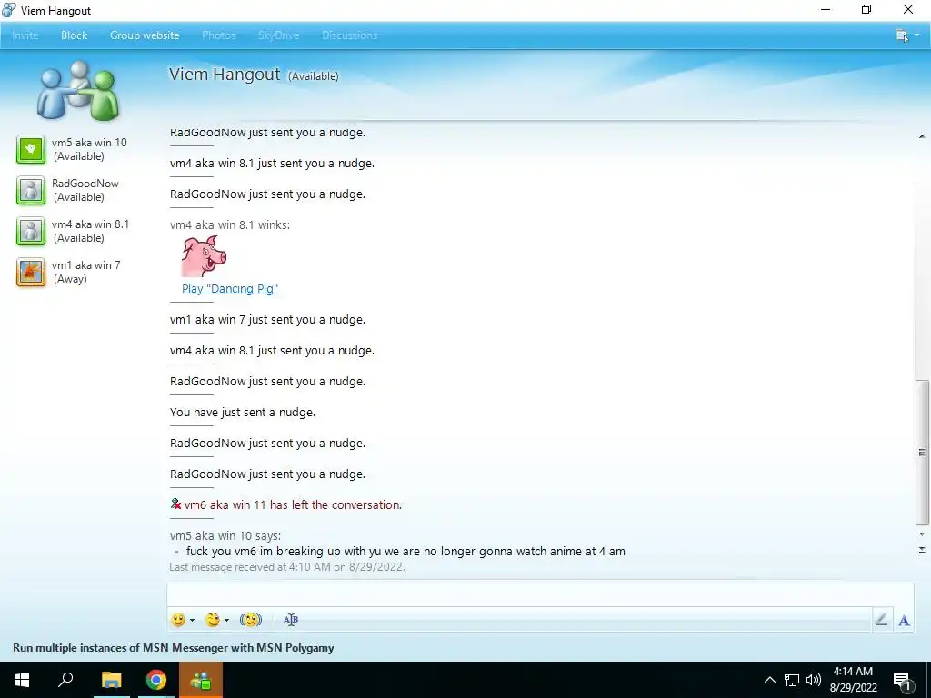The height and width of the screenshot is (698, 931).
Task: Click the vm5 breaking up message text
Action: (405, 551)
